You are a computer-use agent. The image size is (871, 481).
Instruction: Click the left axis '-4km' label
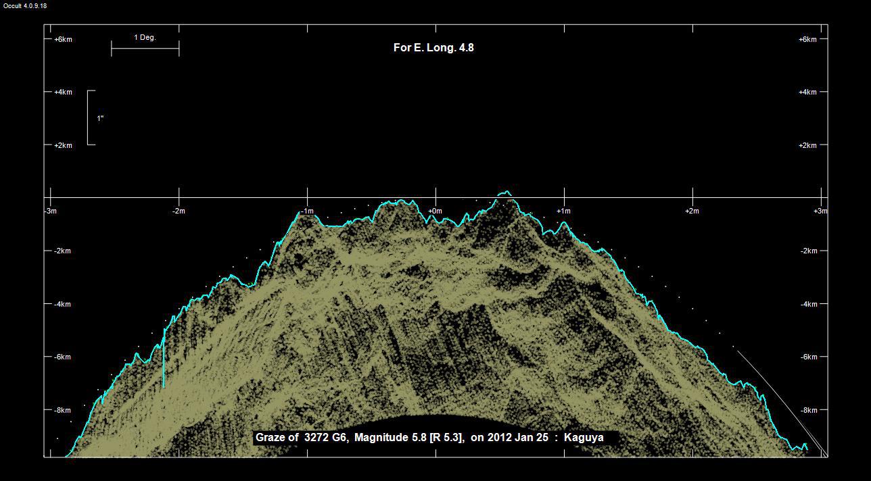(62, 304)
